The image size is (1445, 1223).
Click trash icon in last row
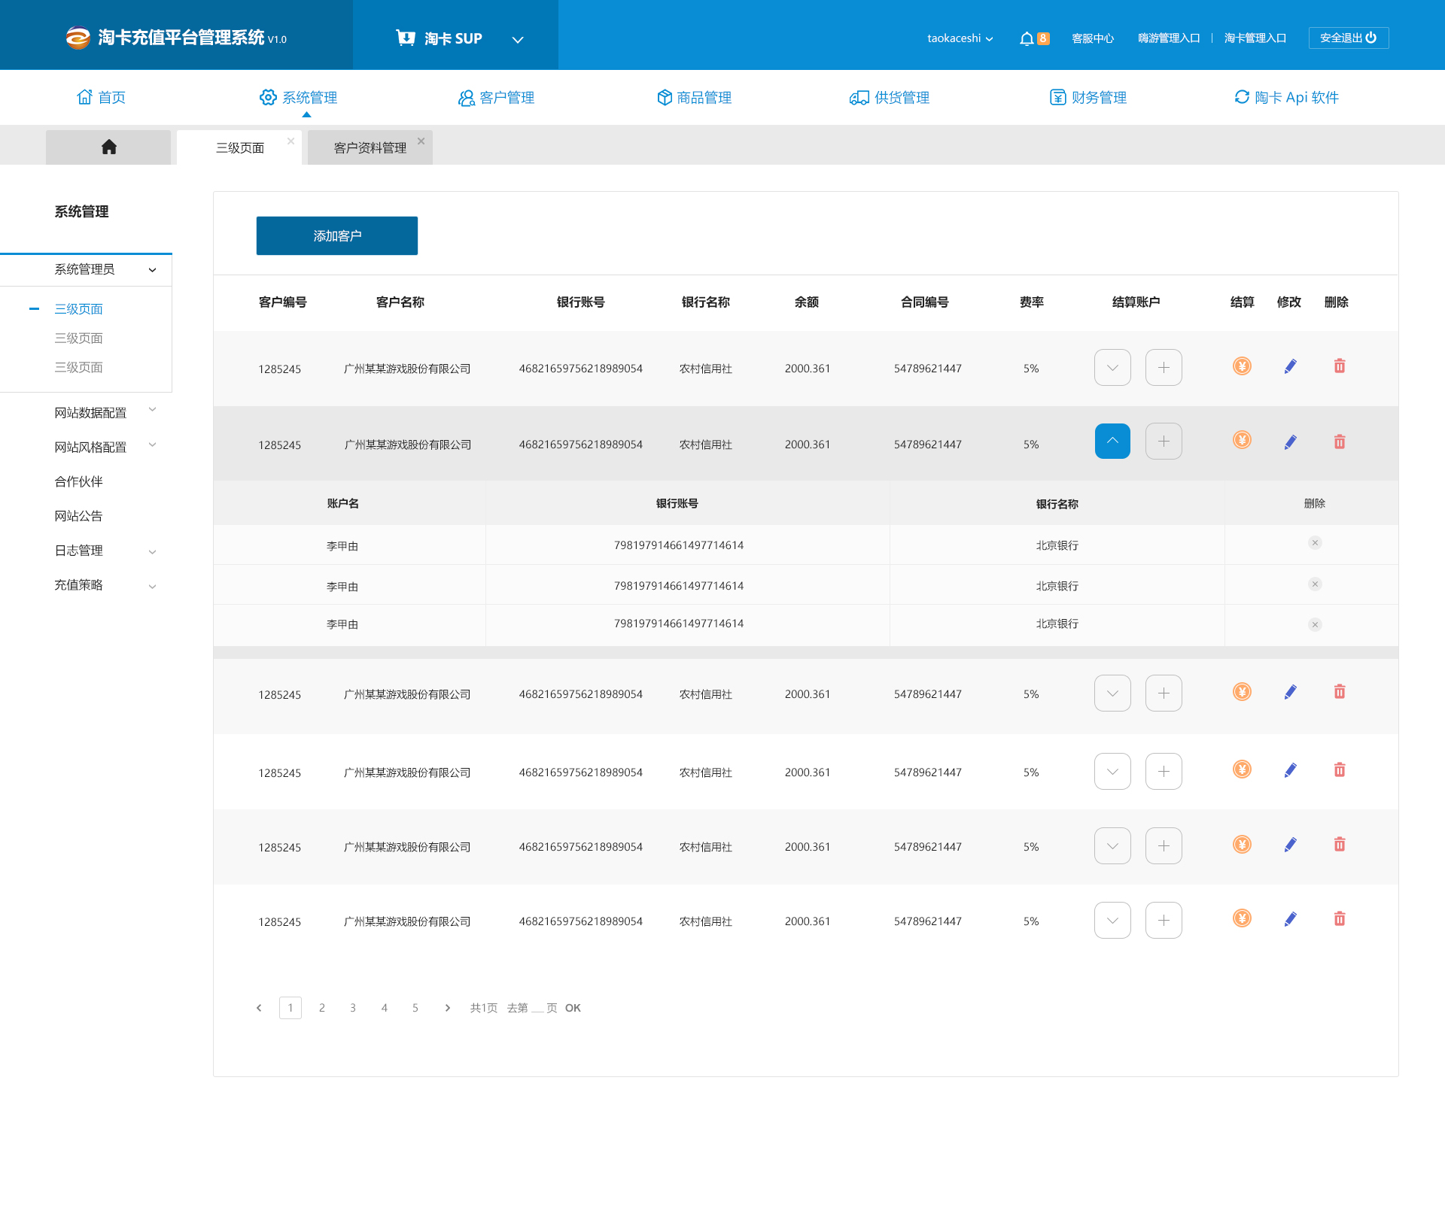(x=1340, y=919)
